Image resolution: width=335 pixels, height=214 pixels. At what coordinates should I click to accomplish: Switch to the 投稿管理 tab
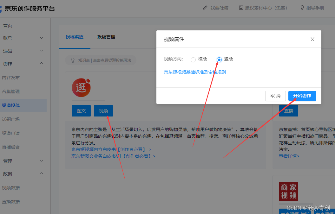tap(106, 37)
